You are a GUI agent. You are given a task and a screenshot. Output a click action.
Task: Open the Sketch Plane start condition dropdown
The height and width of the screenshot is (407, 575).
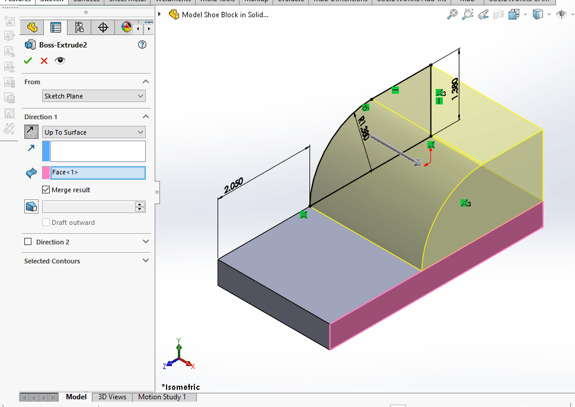tap(94, 96)
